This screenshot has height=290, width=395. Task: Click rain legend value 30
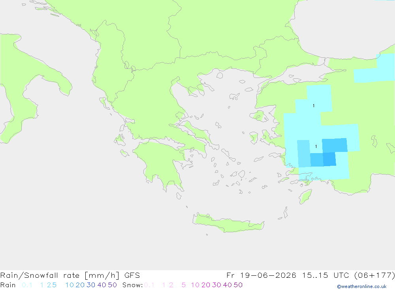click(x=91, y=285)
